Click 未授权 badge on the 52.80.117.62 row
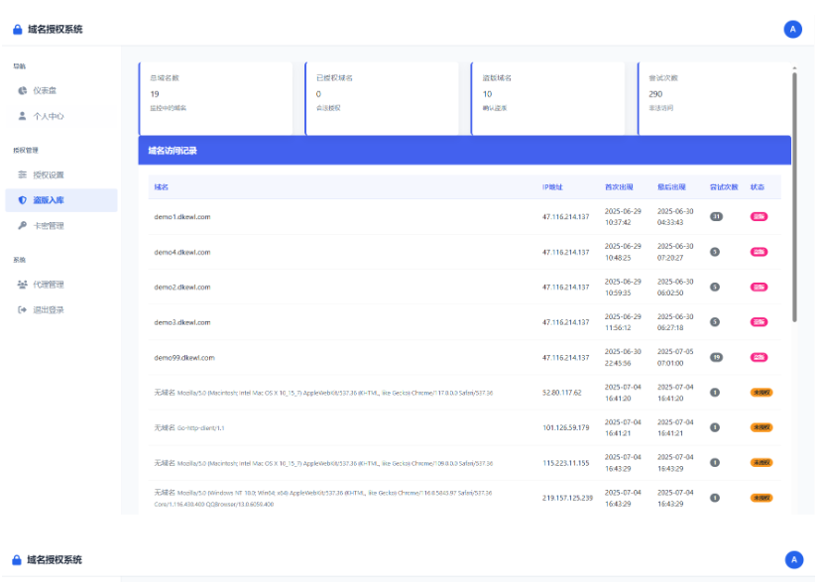Image resolution: width=826 pixels, height=582 pixels. point(761,393)
